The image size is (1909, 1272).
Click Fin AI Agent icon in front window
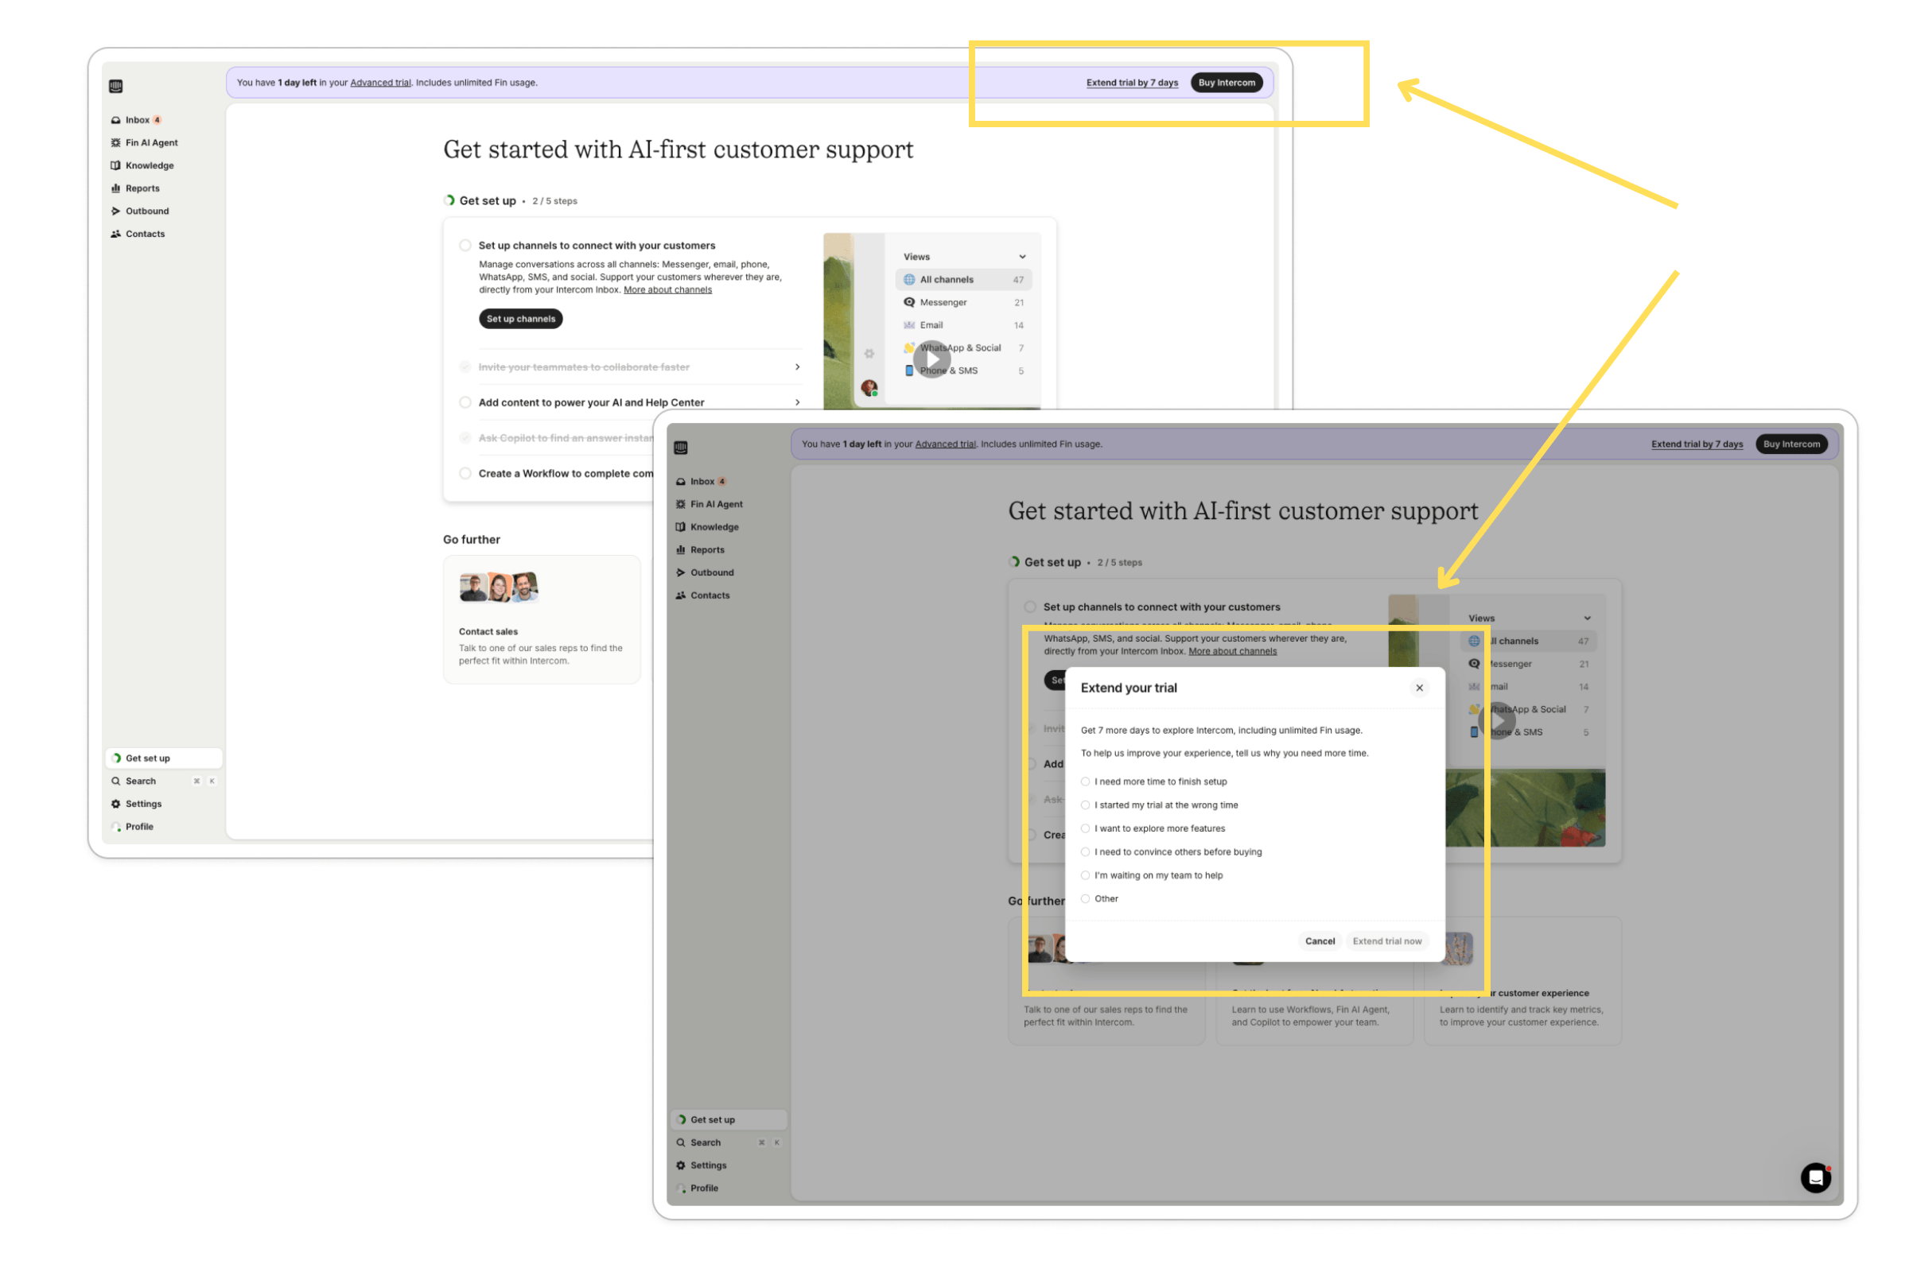point(680,505)
